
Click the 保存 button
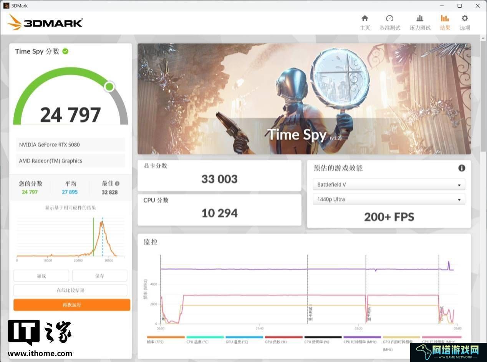[99, 276]
